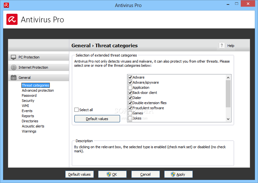Image resolution: width=258 pixels, height=183 pixels.
Task: Open Advanced protection settings
Action: (x=38, y=90)
